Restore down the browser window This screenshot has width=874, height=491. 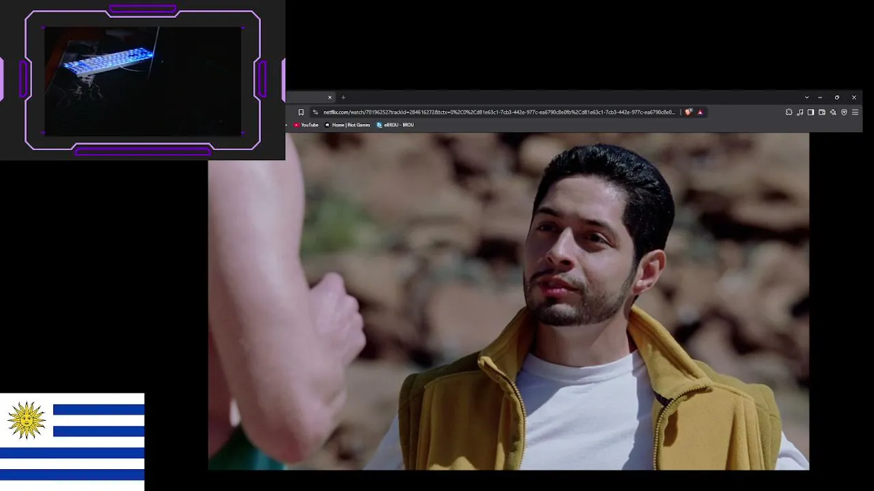click(837, 98)
